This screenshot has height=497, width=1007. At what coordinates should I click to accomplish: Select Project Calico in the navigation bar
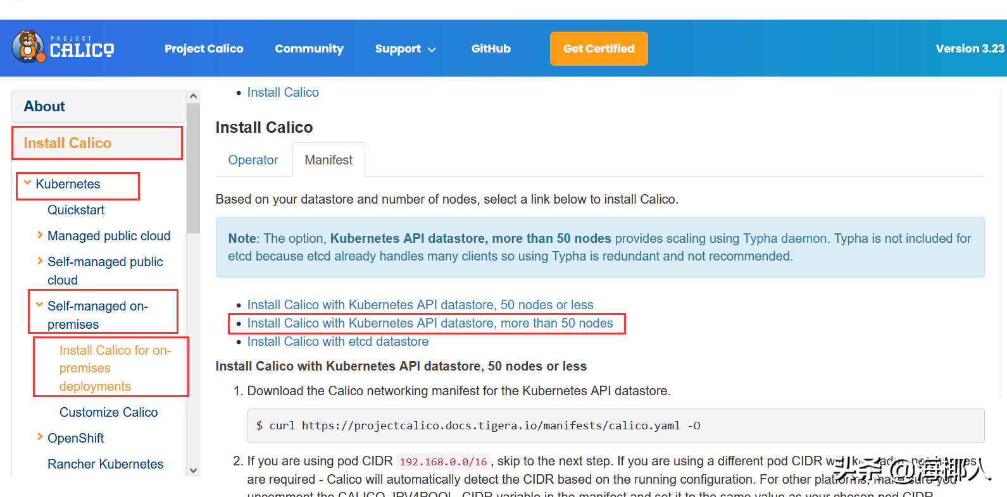(204, 49)
